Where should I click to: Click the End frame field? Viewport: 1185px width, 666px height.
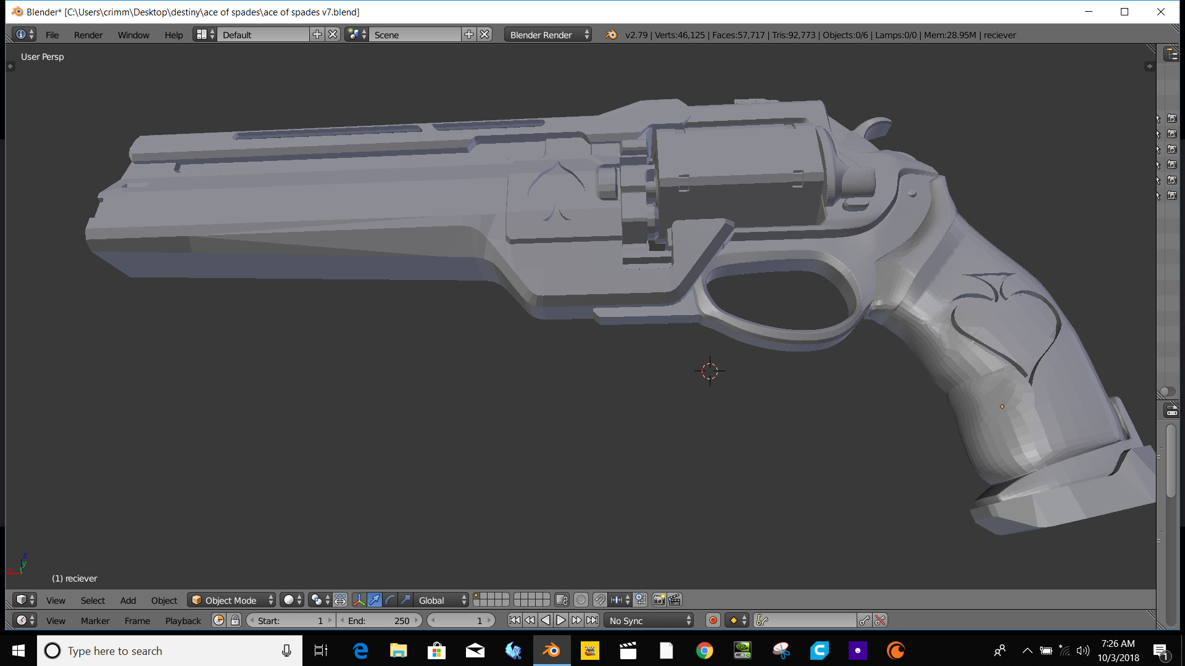tap(380, 620)
